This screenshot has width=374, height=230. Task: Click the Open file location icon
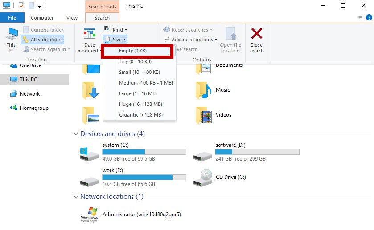click(x=230, y=34)
